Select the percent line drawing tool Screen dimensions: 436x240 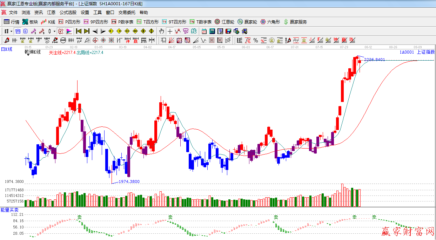(x=255, y=40)
